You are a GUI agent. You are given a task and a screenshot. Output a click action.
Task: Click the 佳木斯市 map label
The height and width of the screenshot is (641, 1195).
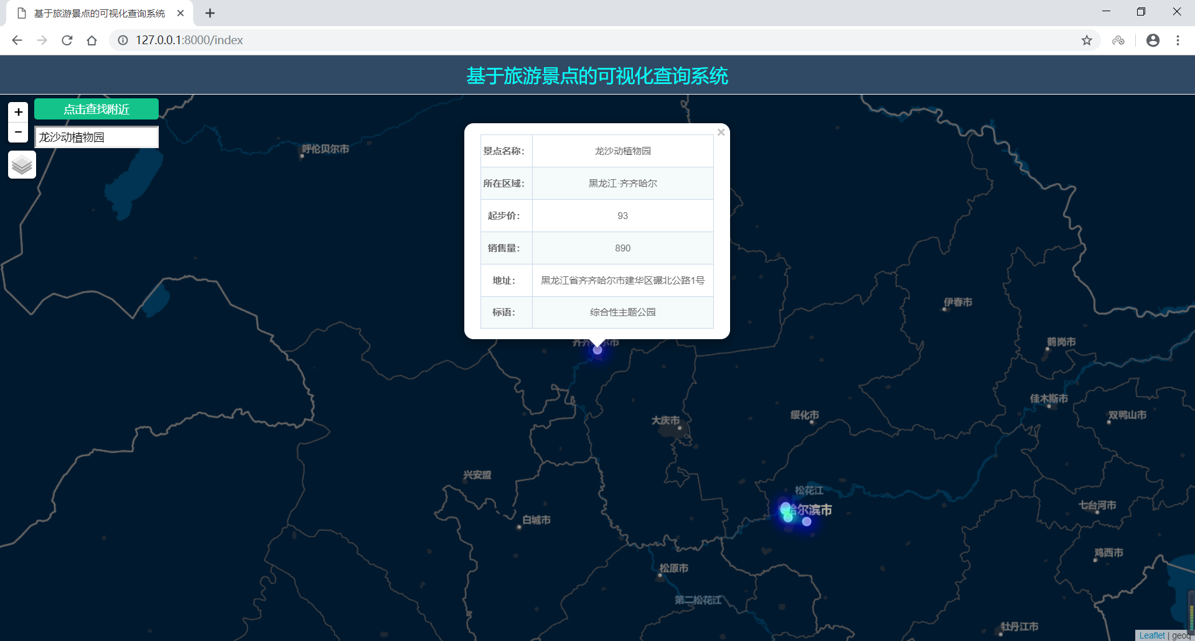1049,398
